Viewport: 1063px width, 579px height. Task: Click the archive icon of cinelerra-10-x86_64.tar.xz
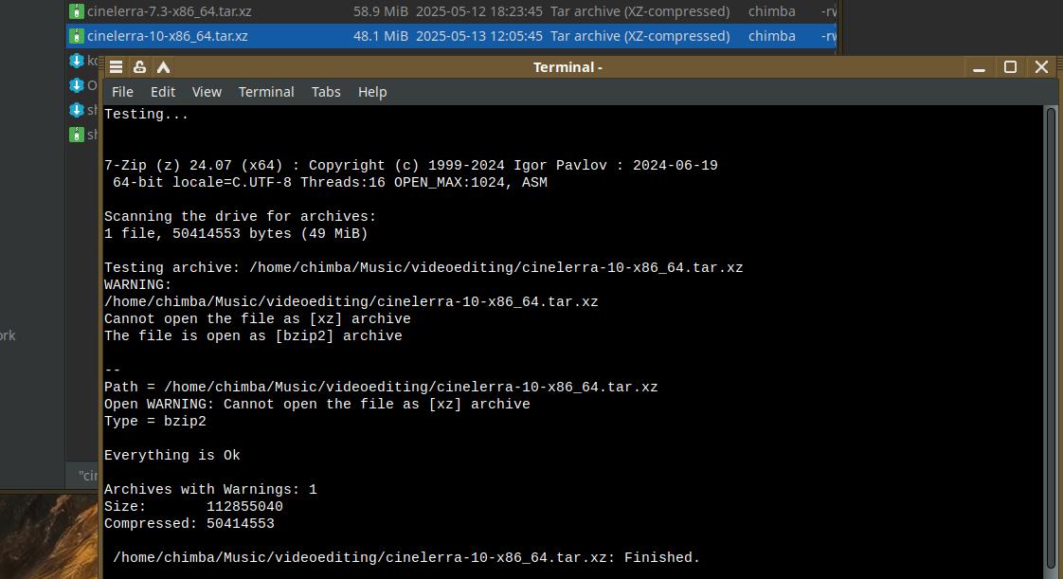[77, 36]
